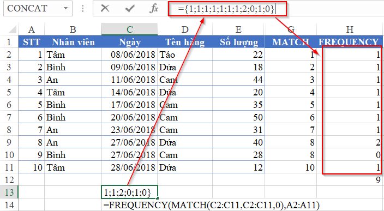Click MATCH value 7 in row 8

coord(291,130)
